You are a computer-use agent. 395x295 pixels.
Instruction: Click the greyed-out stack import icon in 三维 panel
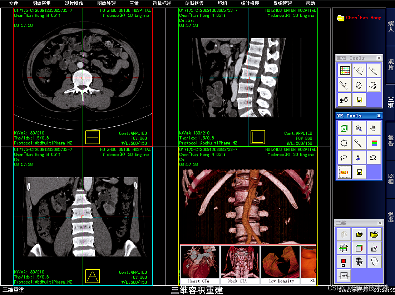pos(344,235)
